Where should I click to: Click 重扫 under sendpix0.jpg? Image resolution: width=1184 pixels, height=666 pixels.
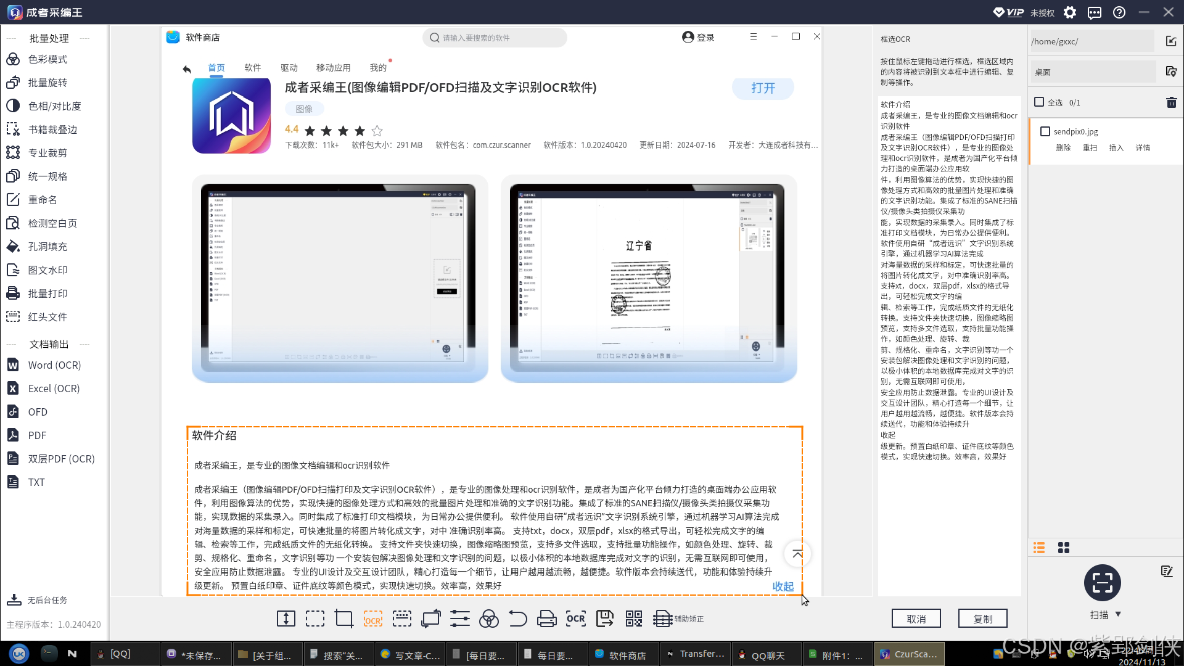tap(1090, 148)
